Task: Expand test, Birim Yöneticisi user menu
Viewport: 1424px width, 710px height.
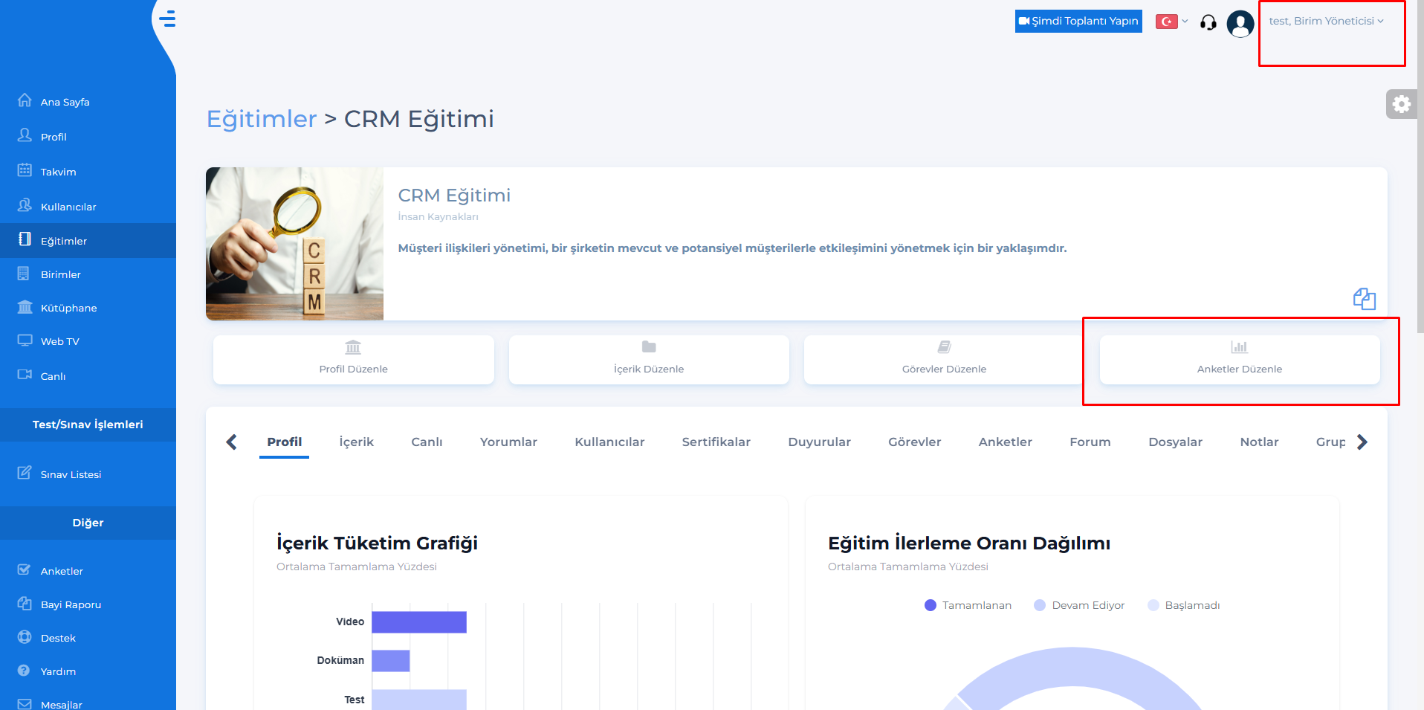Action: [1326, 22]
